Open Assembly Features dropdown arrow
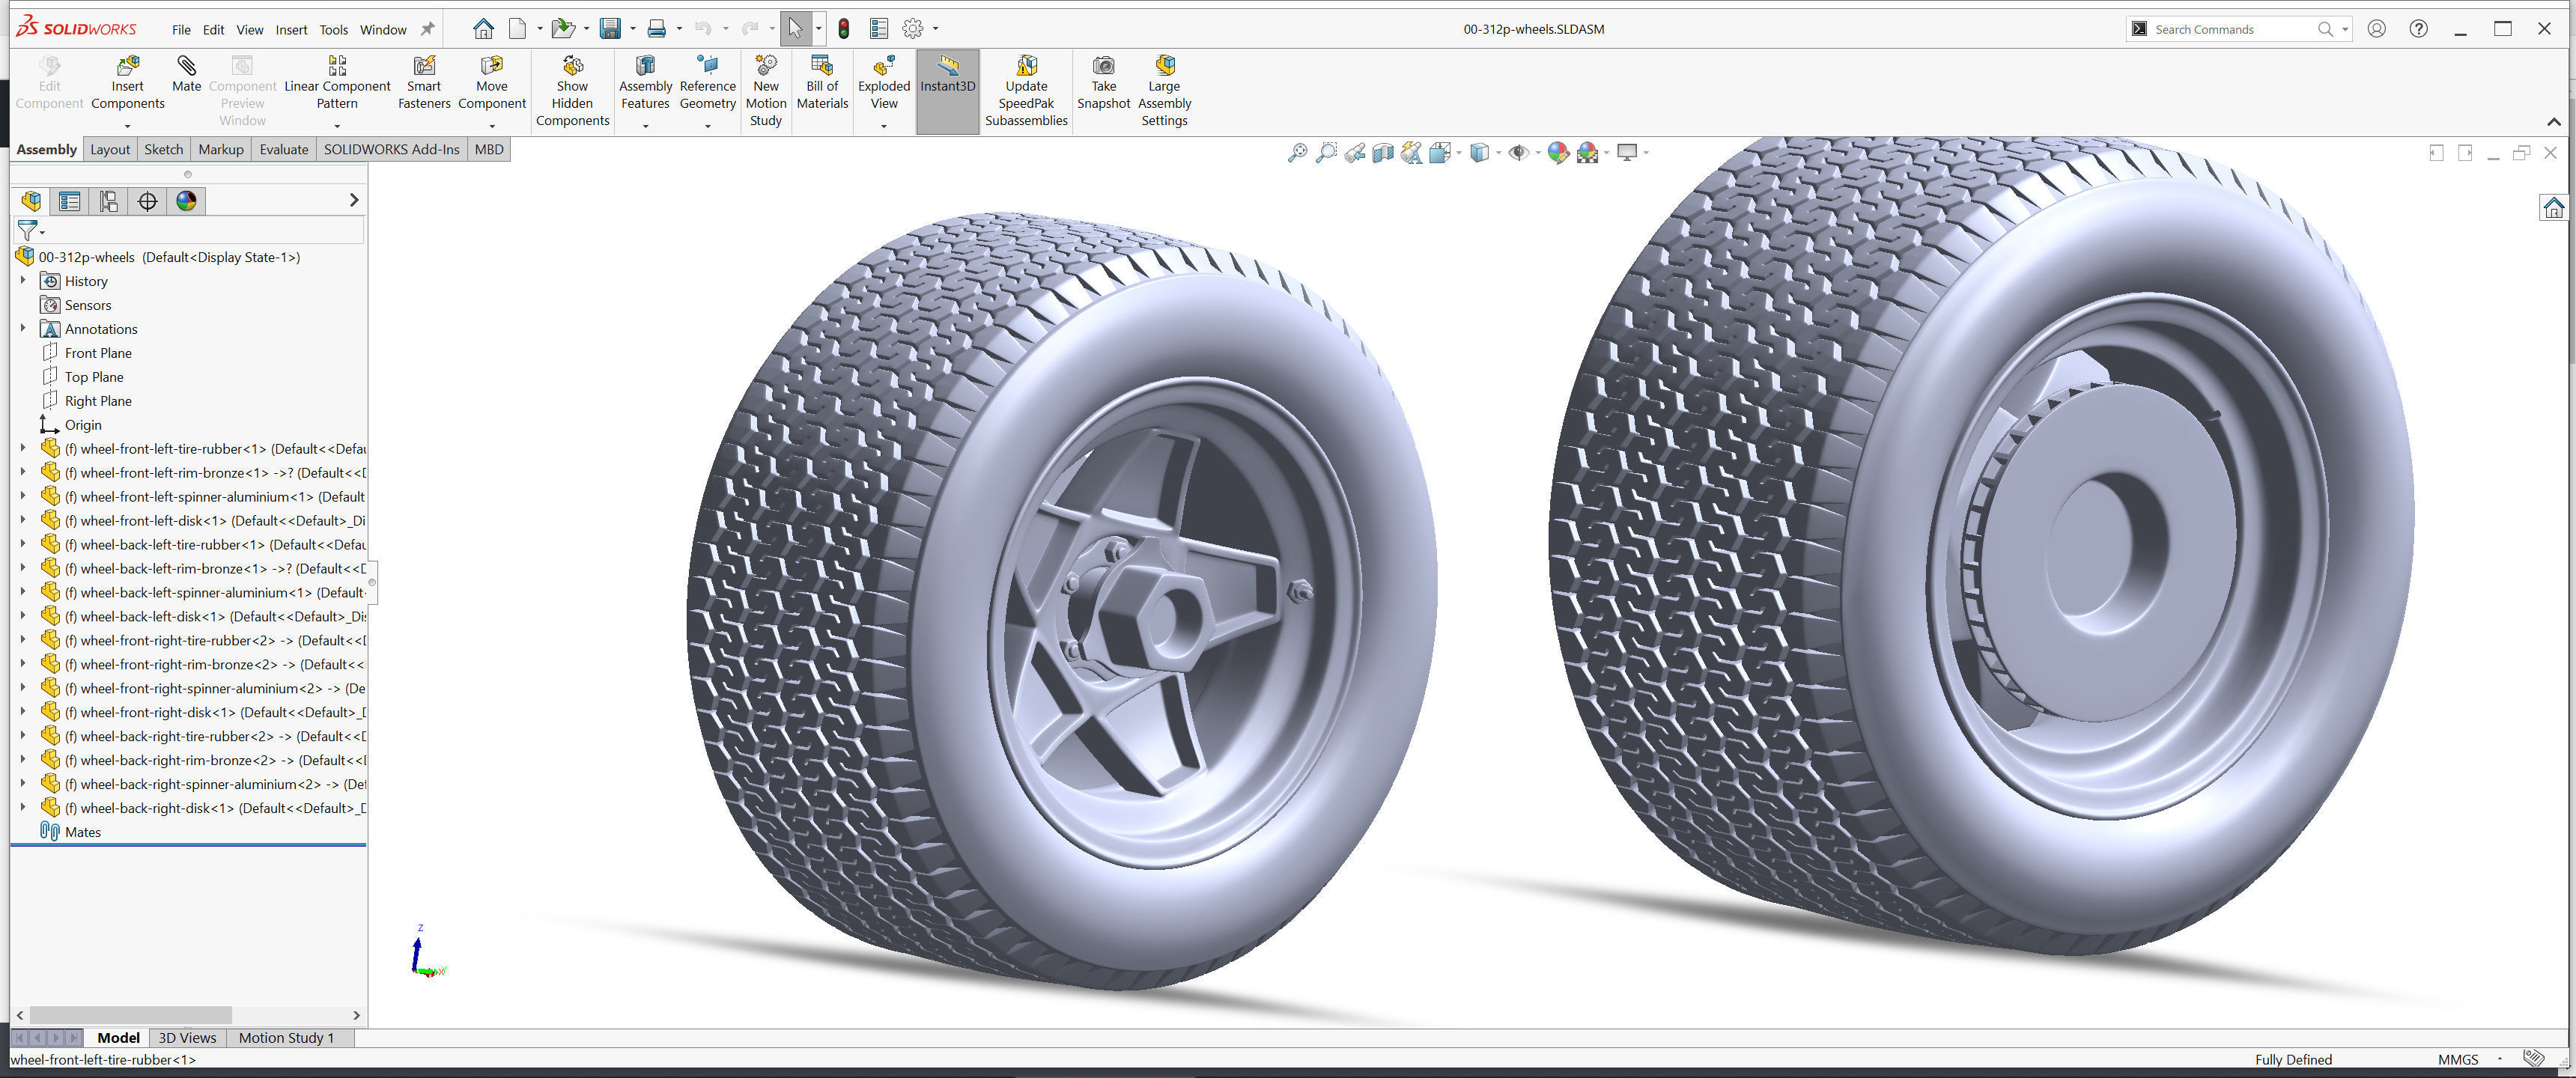The image size is (2576, 1078). pyautogui.click(x=645, y=126)
